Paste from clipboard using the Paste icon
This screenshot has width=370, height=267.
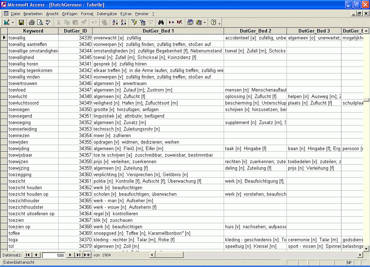click(75, 22)
